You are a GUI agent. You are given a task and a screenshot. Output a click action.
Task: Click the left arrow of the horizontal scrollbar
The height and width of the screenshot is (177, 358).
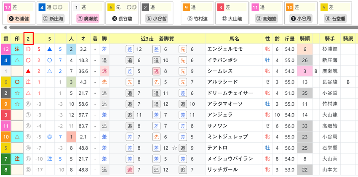(5, 28)
